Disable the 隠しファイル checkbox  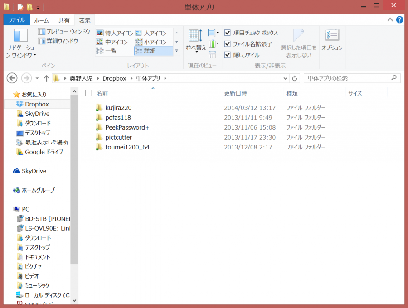[228, 55]
